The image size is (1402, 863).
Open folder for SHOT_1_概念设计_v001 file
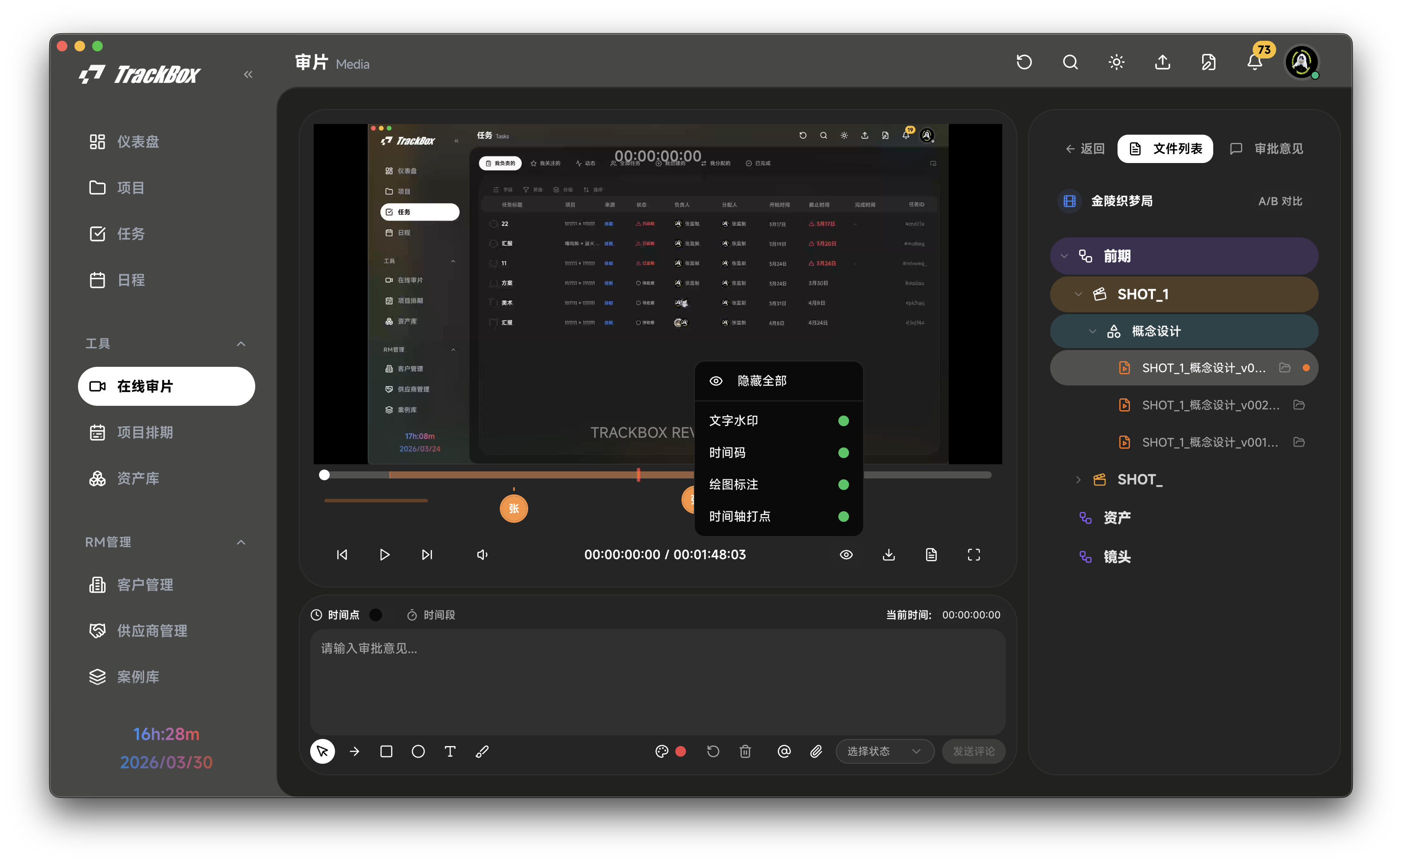coord(1299,442)
